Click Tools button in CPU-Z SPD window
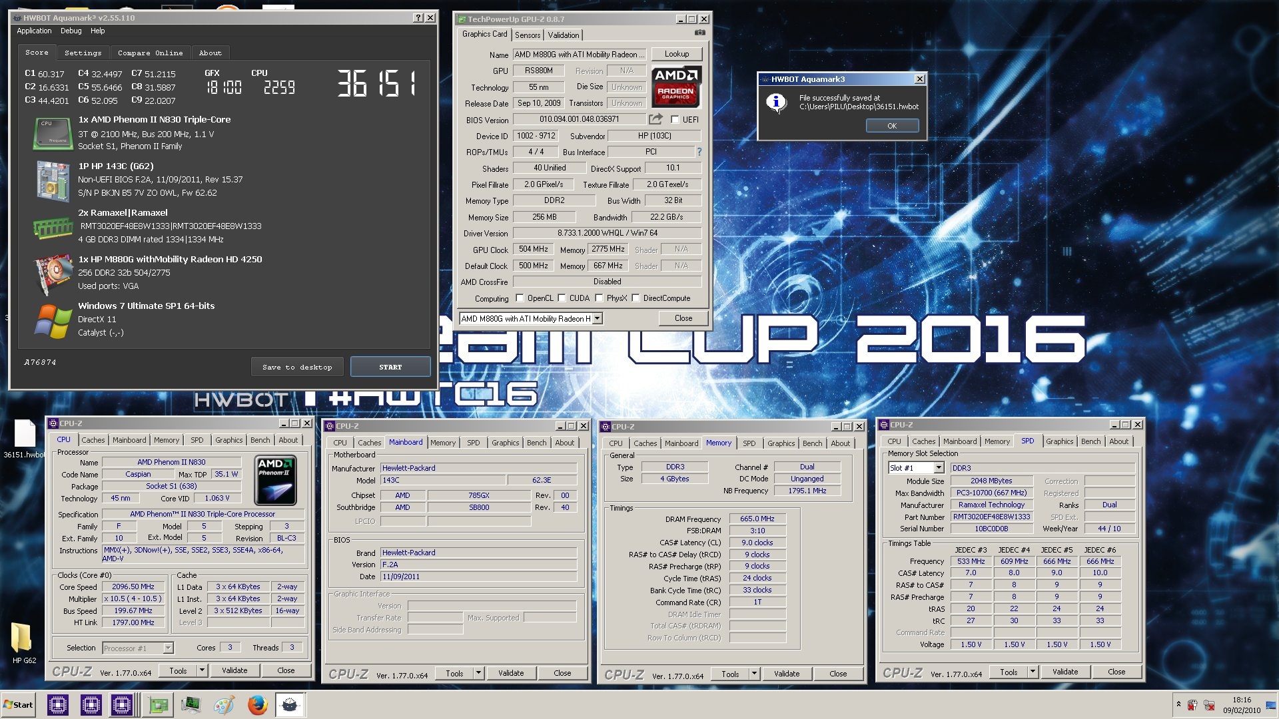 pyautogui.click(x=1009, y=672)
